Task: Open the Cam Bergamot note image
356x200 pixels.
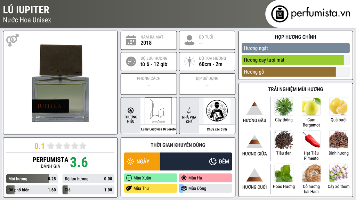Action: click(311, 106)
